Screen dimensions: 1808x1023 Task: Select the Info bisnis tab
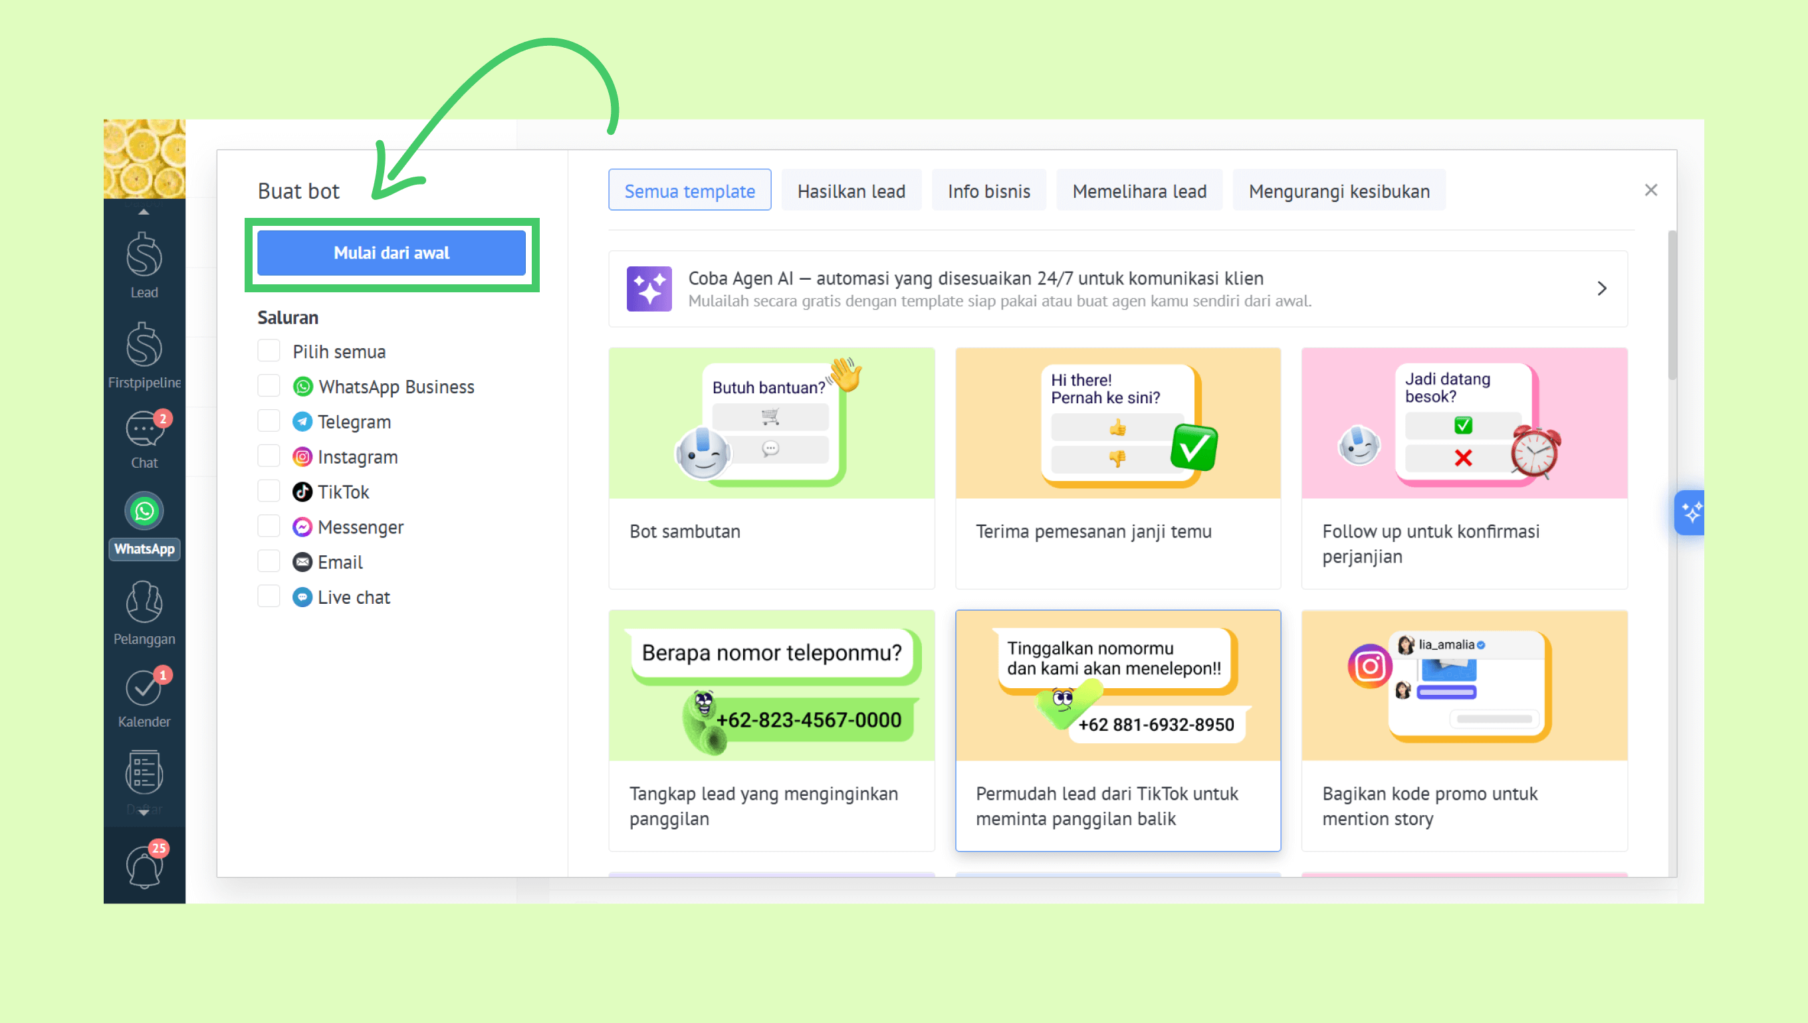pyautogui.click(x=988, y=191)
